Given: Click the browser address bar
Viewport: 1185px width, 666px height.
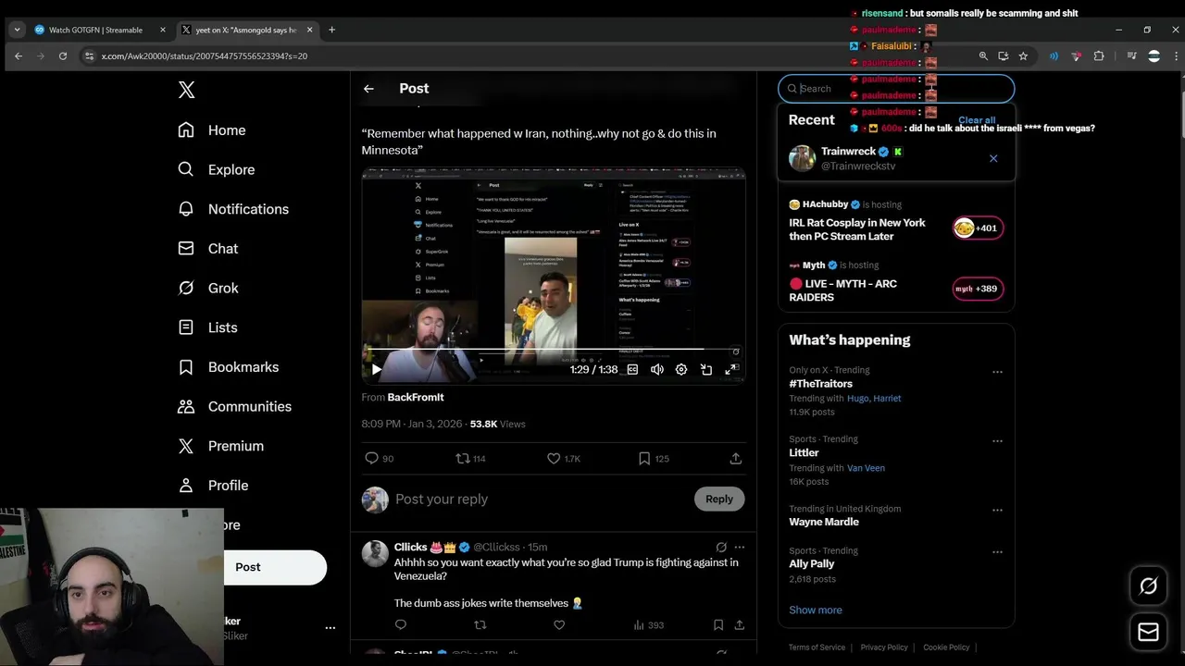Looking at the screenshot, I should coord(528,56).
